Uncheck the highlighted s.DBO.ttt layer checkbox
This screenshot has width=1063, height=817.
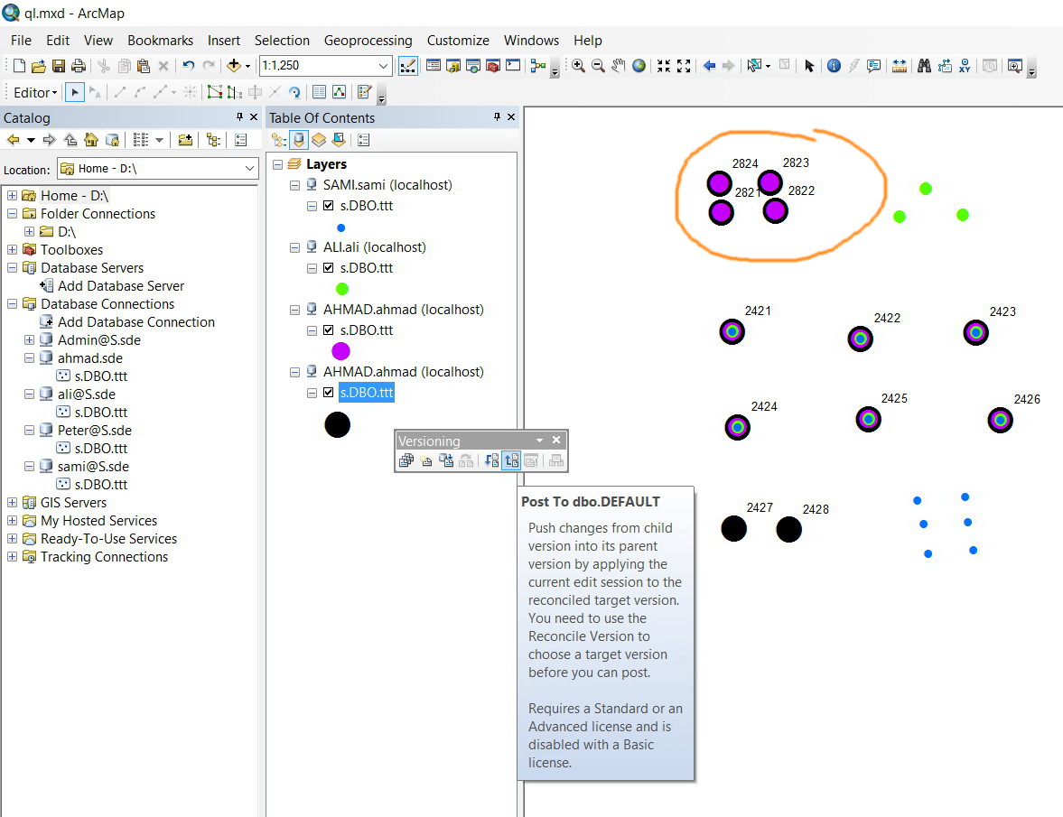[x=329, y=392]
